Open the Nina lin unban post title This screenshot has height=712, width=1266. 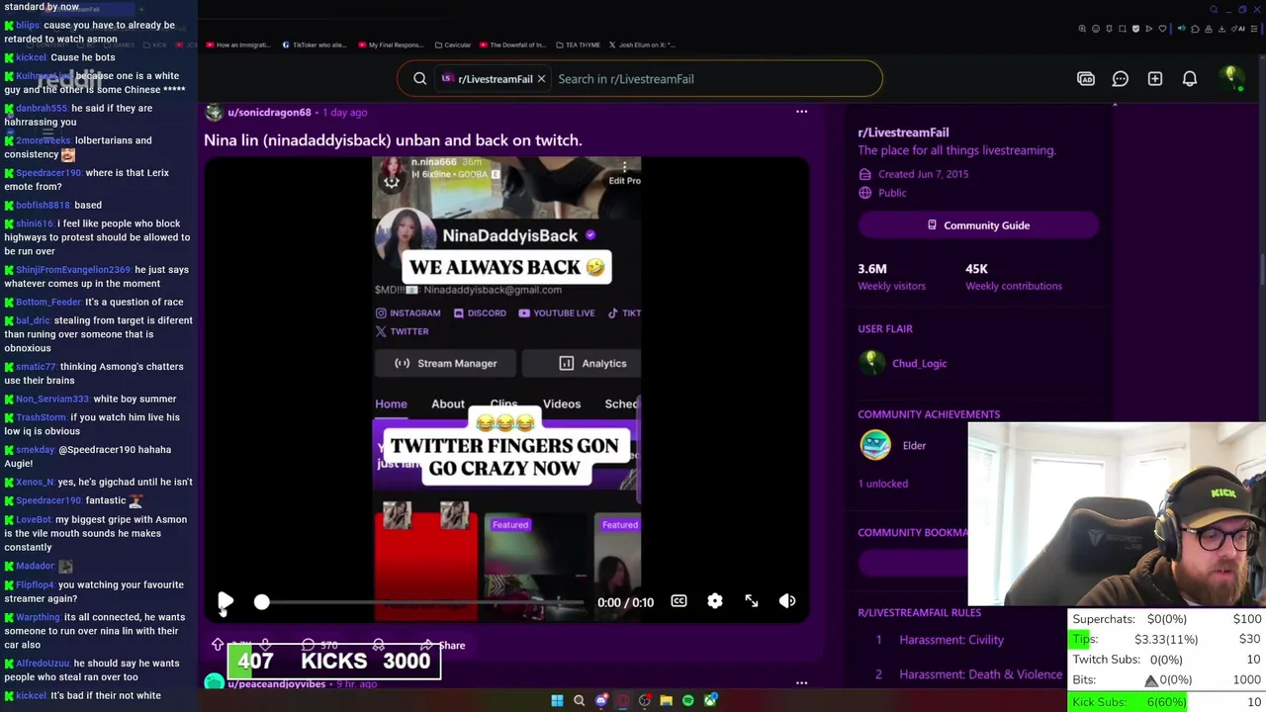point(393,140)
